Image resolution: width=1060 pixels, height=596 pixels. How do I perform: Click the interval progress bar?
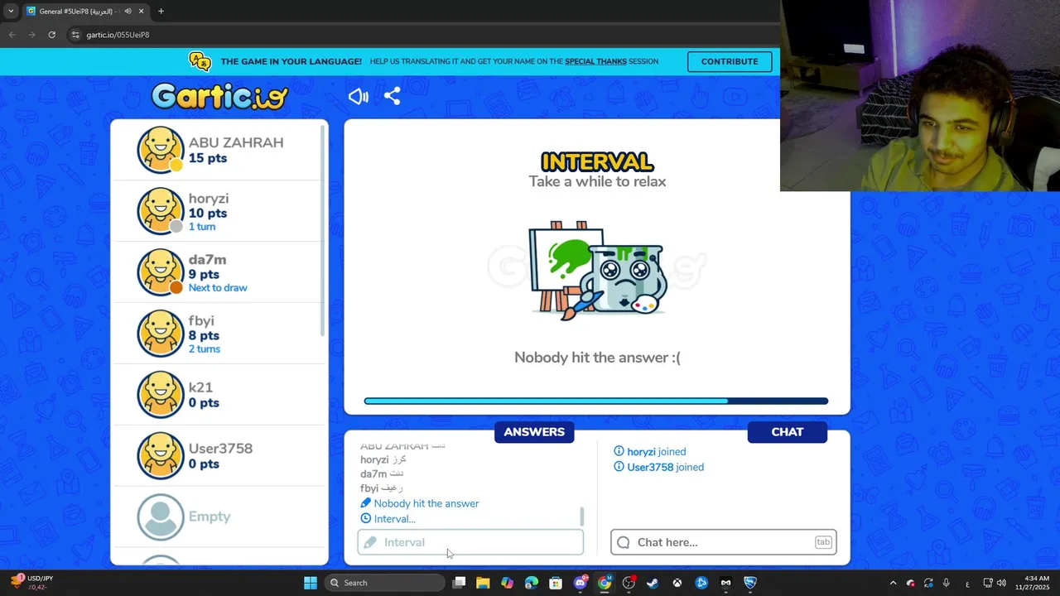pyautogui.click(x=596, y=401)
